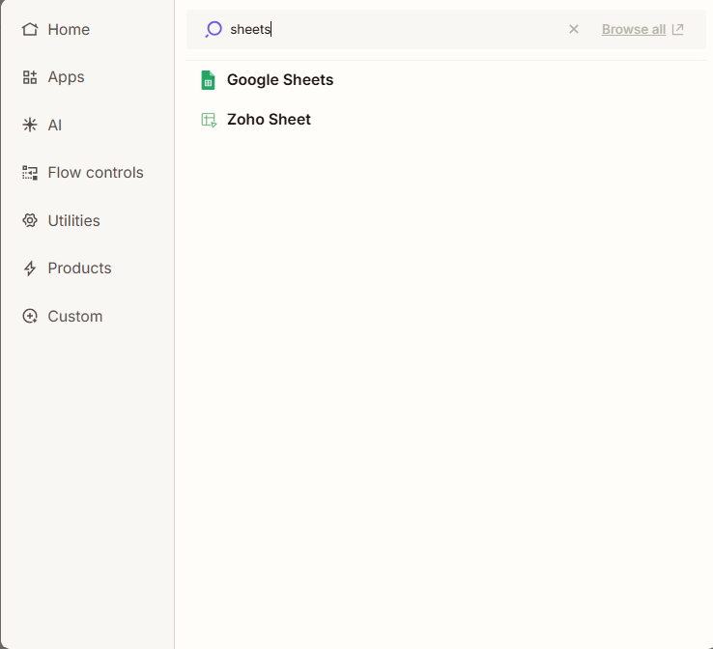Click the Custom plus-circle icon
Image resolution: width=713 pixels, height=649 pixels.
(30, 316)
